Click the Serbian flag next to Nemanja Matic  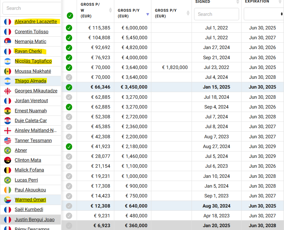tap(8, 41)
